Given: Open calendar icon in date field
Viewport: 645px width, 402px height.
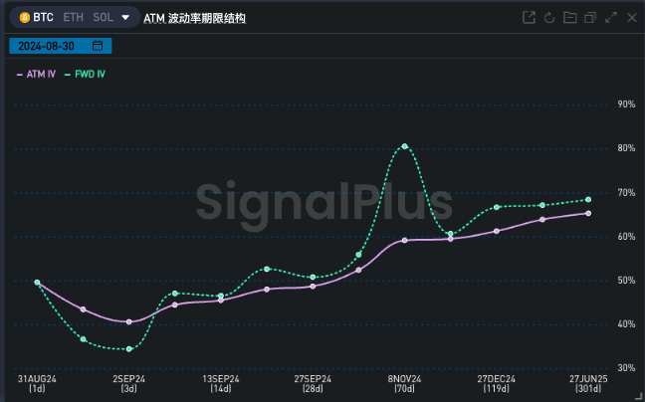Looking at the screenshot, I should point(98,46).
